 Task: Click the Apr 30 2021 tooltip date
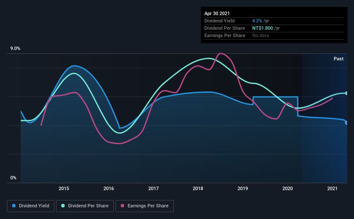217,13
